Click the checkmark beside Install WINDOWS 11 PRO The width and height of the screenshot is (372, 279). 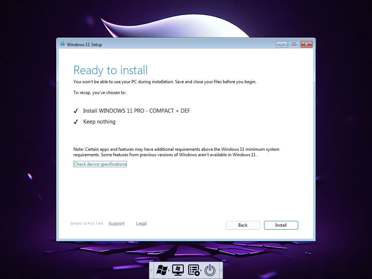pyautogui.click(x=76, y=111)
